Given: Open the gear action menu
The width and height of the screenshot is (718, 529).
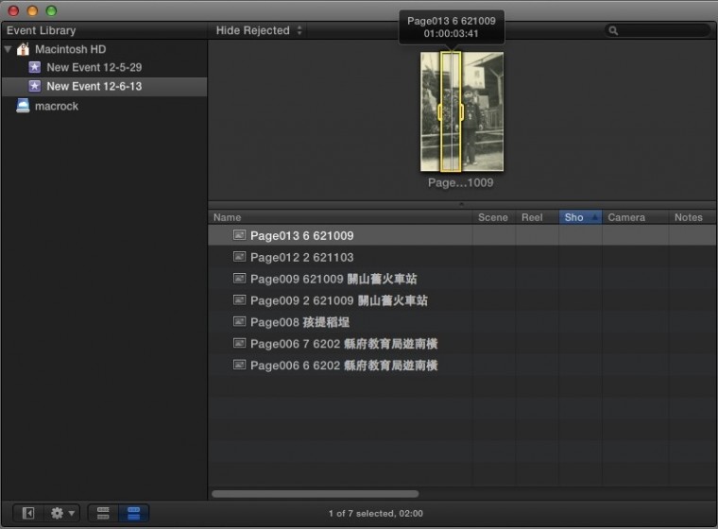Looking at the screenshot, I should coord(62,513).
